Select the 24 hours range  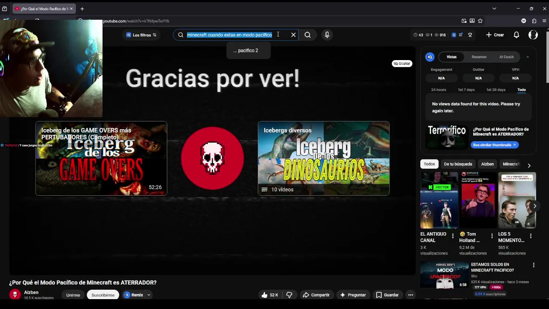pos(439,90)
